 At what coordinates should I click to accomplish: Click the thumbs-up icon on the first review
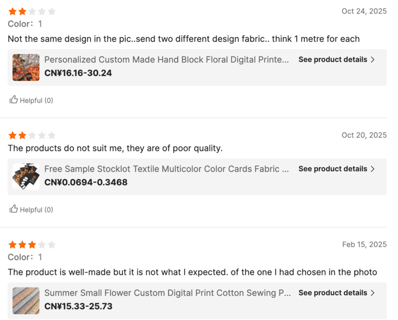click(13, 100)
